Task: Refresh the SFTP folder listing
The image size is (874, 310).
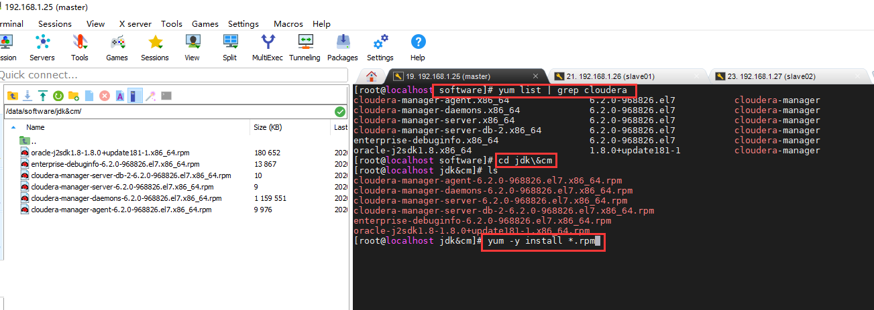Action: pyautogui.click(x=58, y=96)
